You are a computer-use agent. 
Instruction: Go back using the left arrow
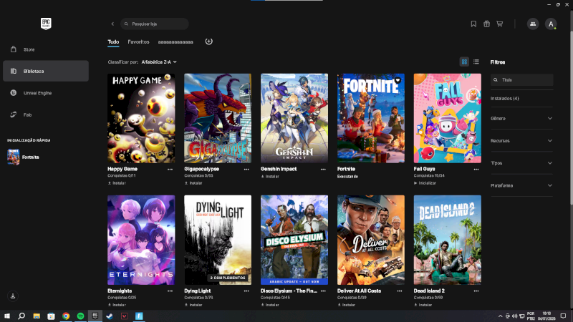tap(112, 24)
